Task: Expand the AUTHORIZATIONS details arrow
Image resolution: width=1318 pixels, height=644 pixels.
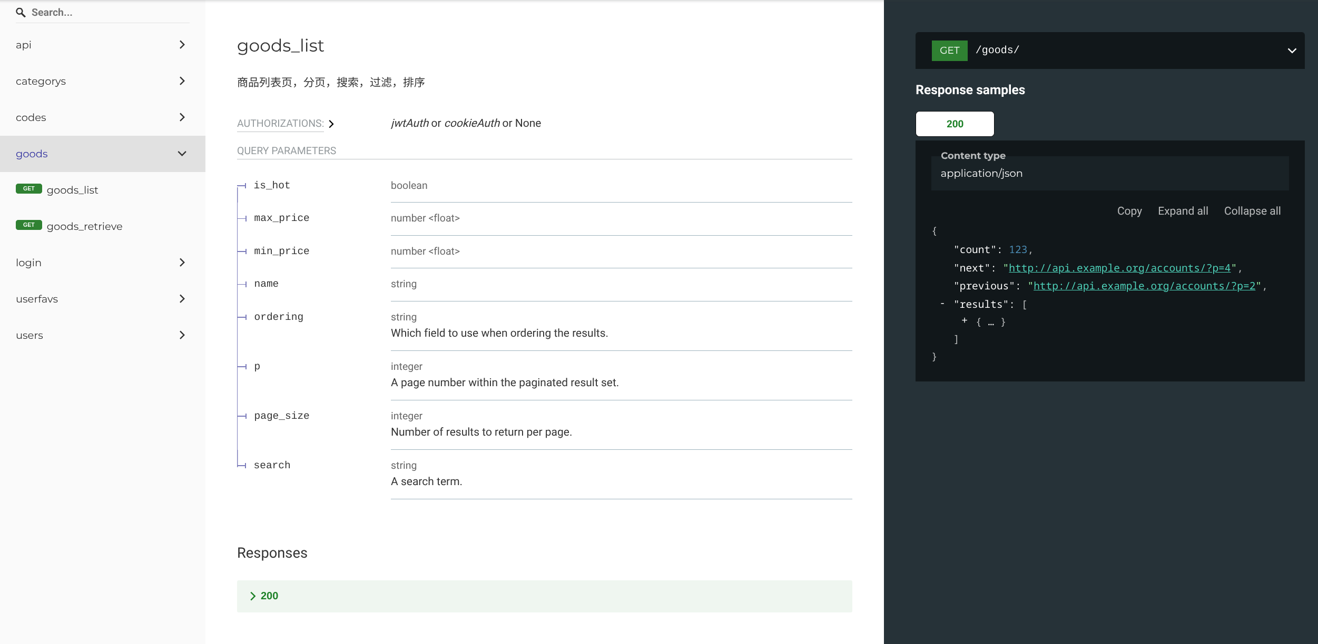Action: point(331,124)
